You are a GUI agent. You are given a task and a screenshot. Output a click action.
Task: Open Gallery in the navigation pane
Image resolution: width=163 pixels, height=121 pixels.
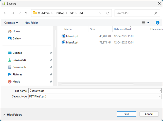[x=16, y=38]
